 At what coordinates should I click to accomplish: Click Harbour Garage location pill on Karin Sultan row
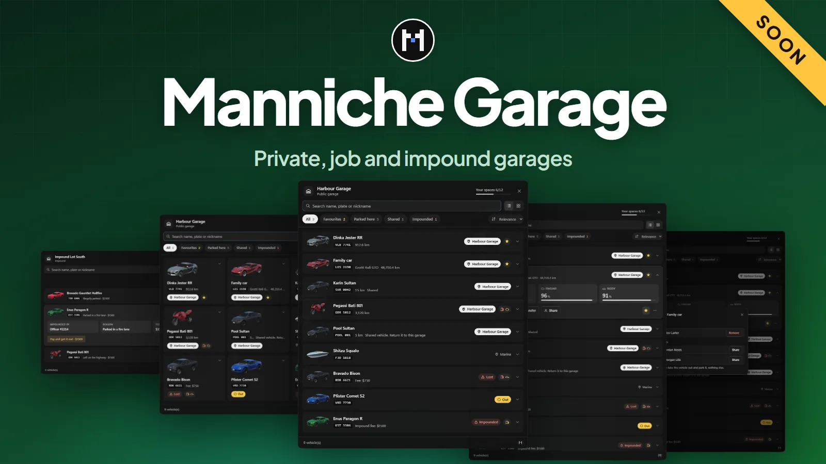[493, 287]
